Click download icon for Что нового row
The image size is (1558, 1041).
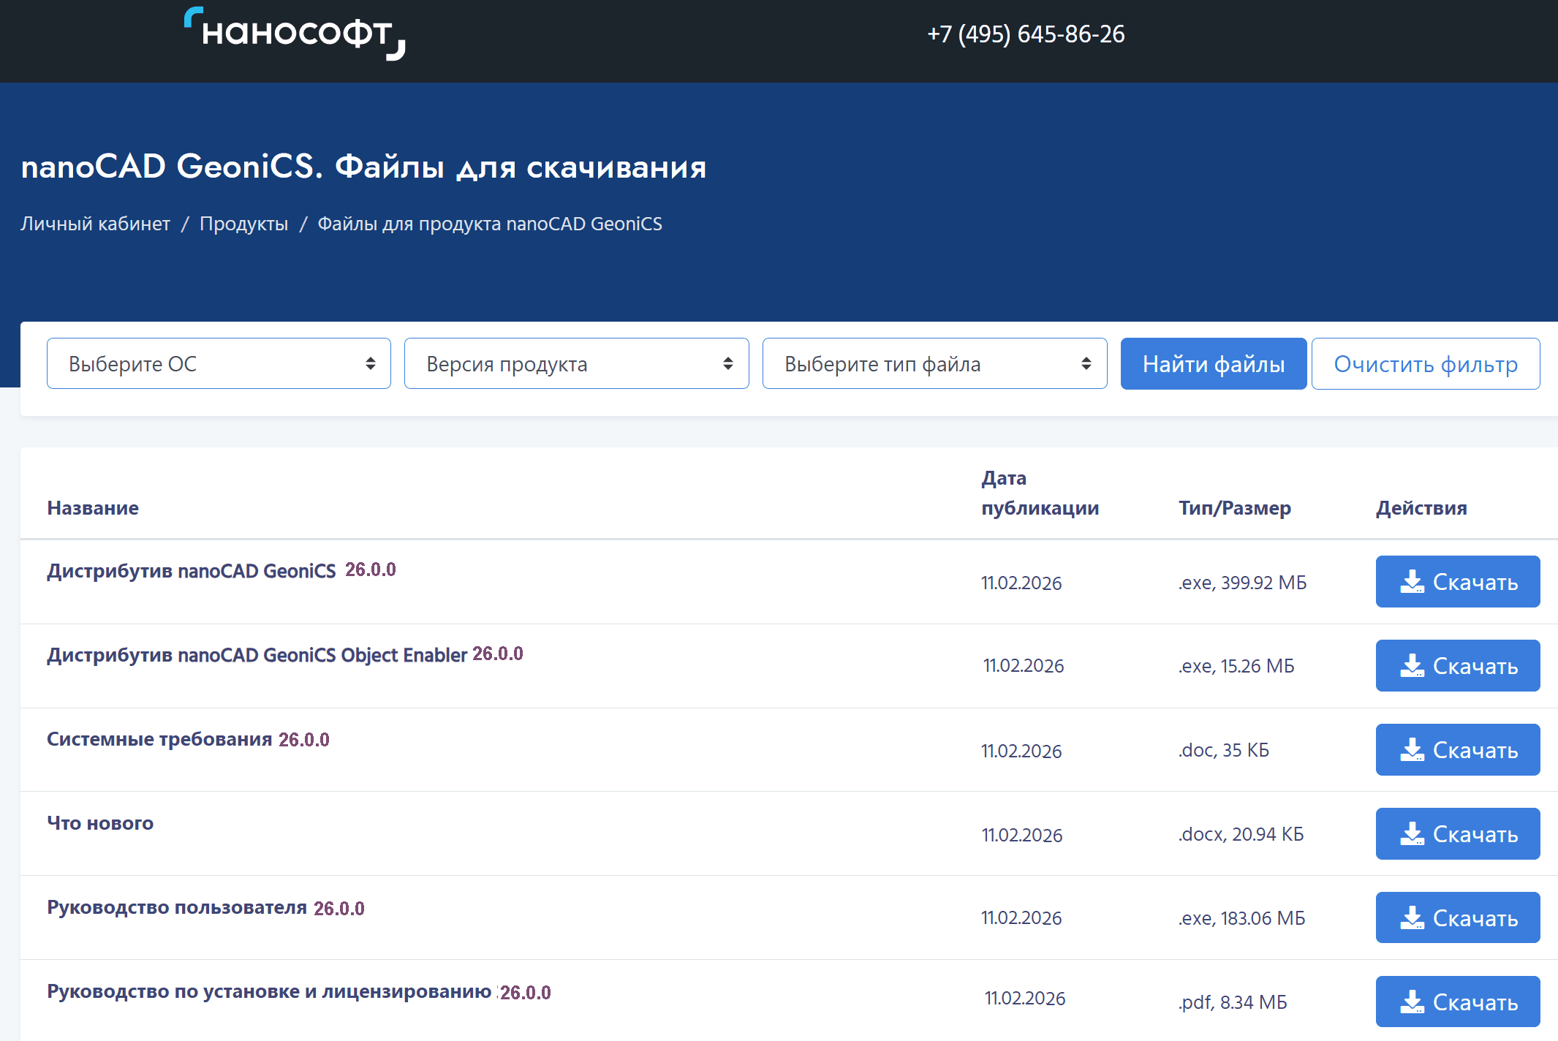coord(1412,834)
